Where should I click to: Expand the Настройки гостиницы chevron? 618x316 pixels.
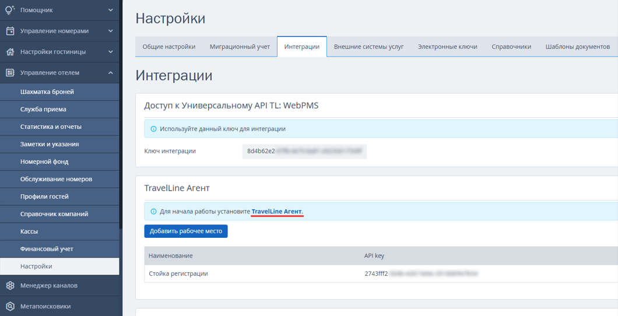[111, 52]
